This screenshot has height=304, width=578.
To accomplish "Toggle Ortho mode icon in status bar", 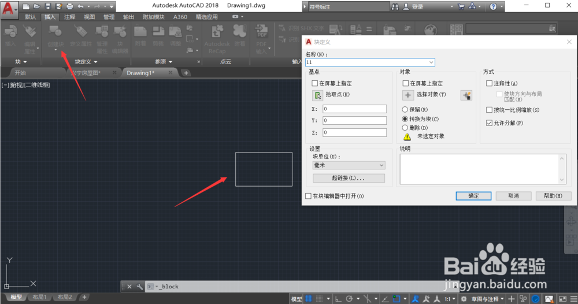I will point(338,299).
